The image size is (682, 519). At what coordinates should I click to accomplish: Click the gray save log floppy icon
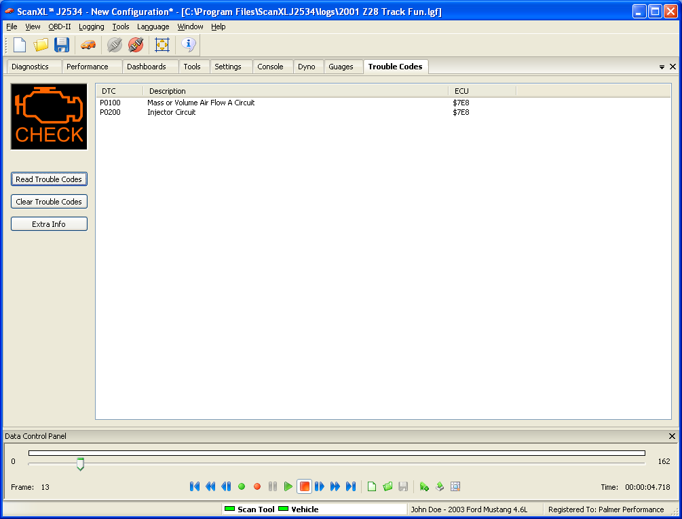(x=403, y=486)
